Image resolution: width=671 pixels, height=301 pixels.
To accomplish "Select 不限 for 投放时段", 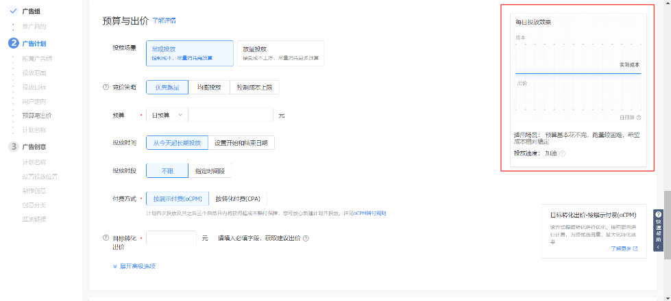I will pyautogui.click(x=167, y=171).
